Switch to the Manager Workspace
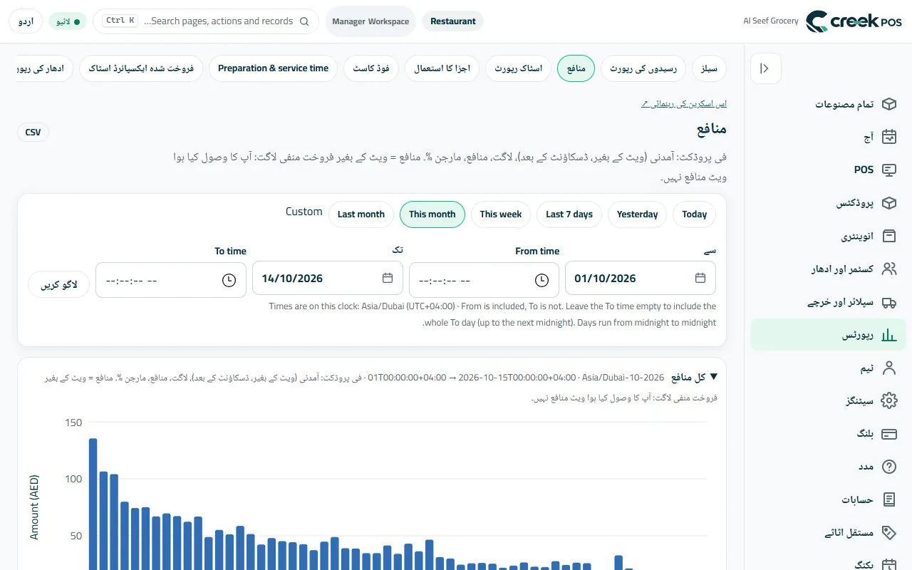The width and height of the screenshot is (912, 570). pyautogui.click(x=370, y=21)
